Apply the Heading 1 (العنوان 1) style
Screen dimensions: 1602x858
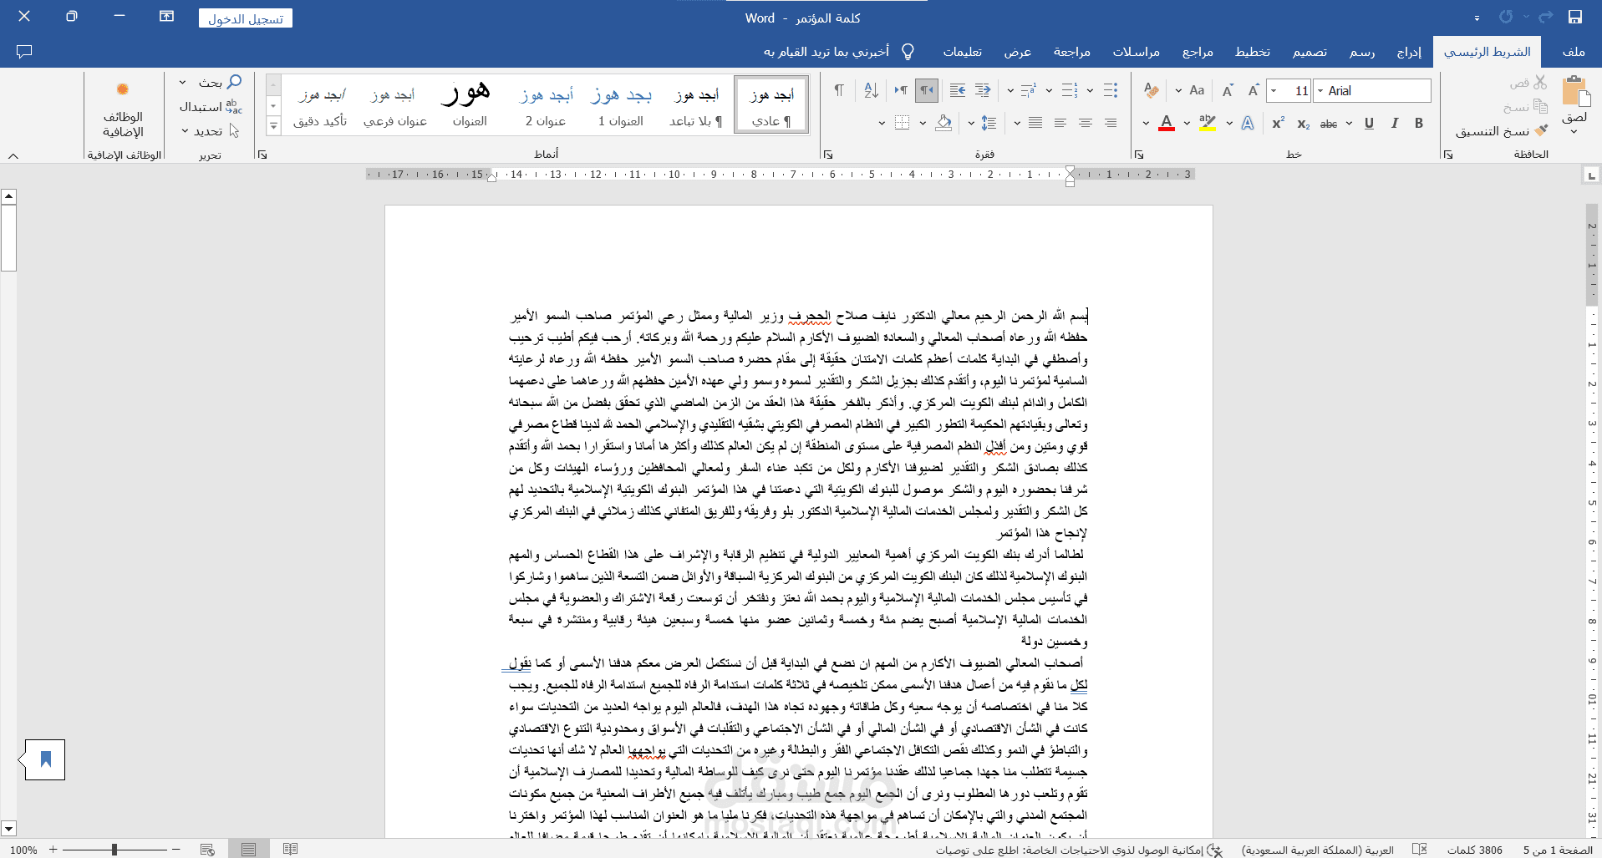[x=621, y=104]
